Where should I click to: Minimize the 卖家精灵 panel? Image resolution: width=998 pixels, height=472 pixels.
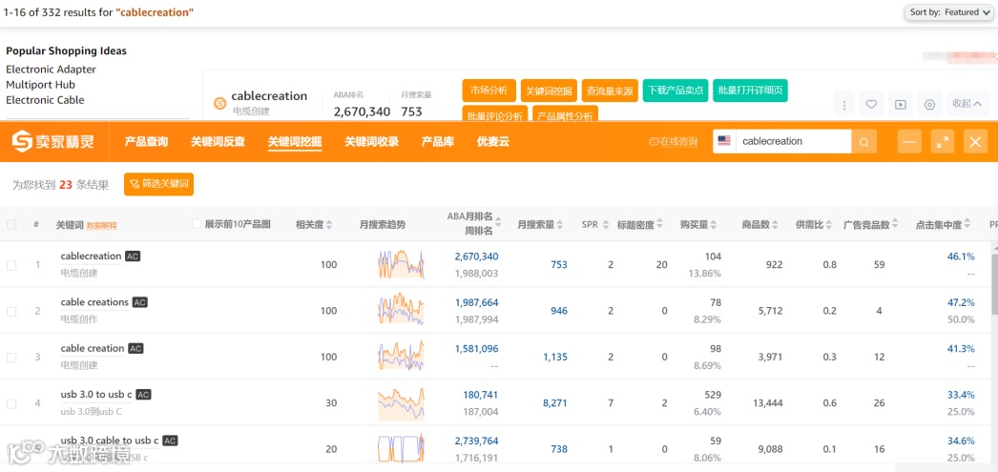point(909,142)
